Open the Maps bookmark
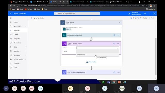The image size is (165, 93). [x=37, y=9]
